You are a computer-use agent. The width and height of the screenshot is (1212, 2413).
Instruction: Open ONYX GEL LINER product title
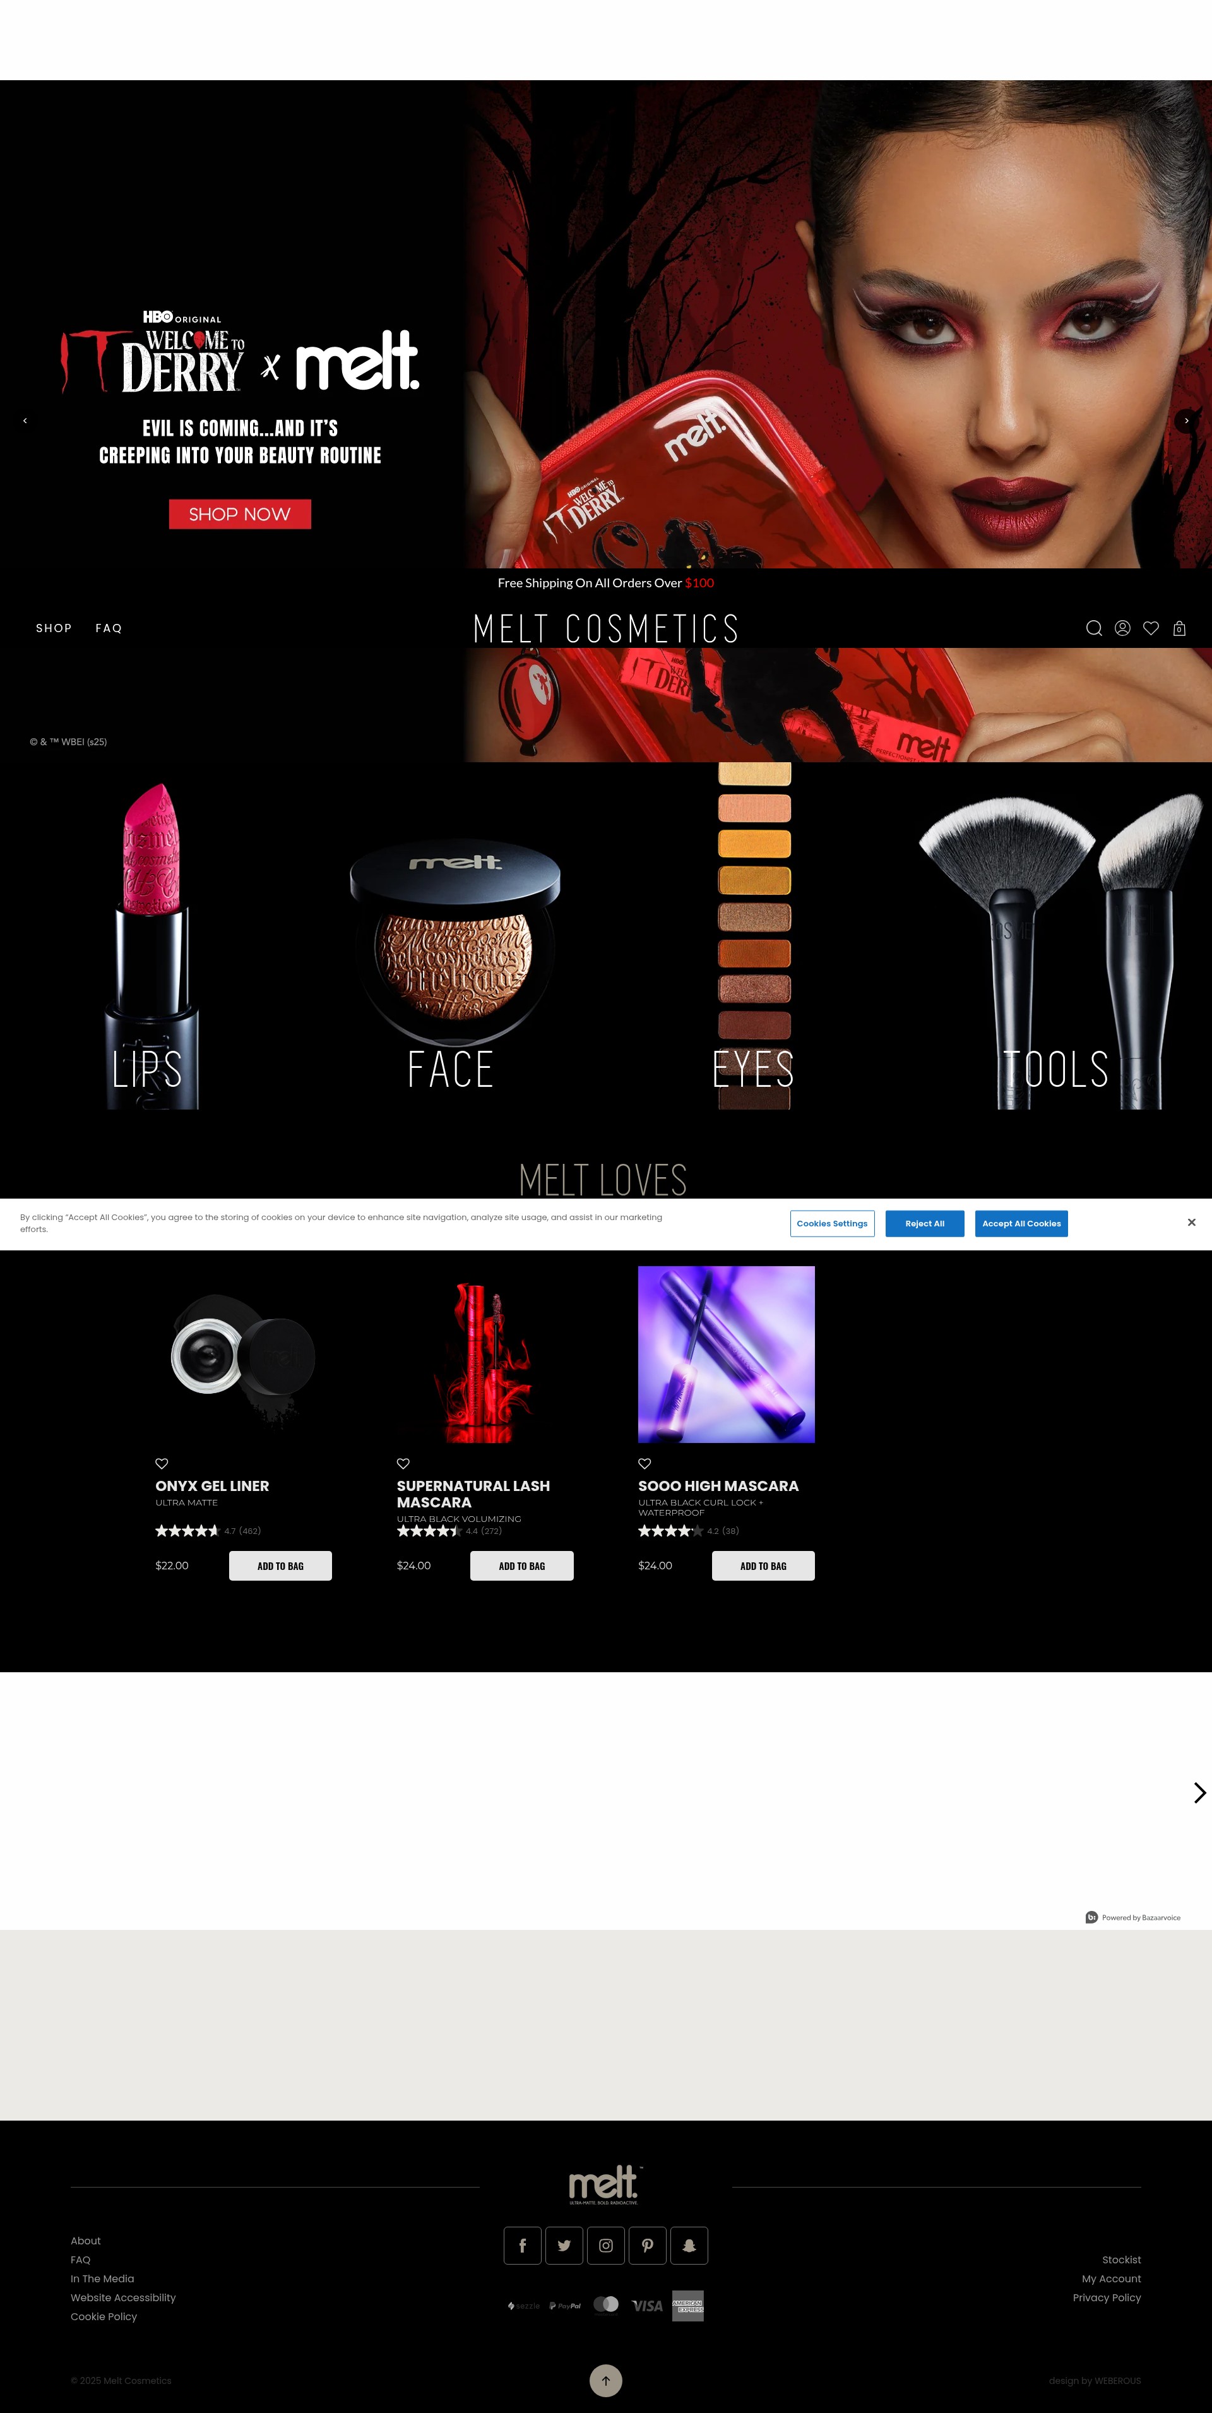pos(213,1486)
